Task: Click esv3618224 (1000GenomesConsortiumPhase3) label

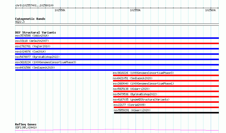Action: click(x=46, y=62)
